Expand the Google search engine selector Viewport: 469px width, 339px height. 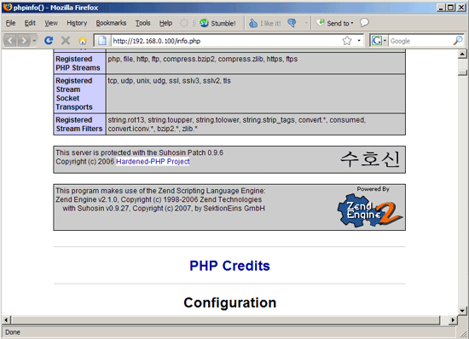(x=379, y=41)
